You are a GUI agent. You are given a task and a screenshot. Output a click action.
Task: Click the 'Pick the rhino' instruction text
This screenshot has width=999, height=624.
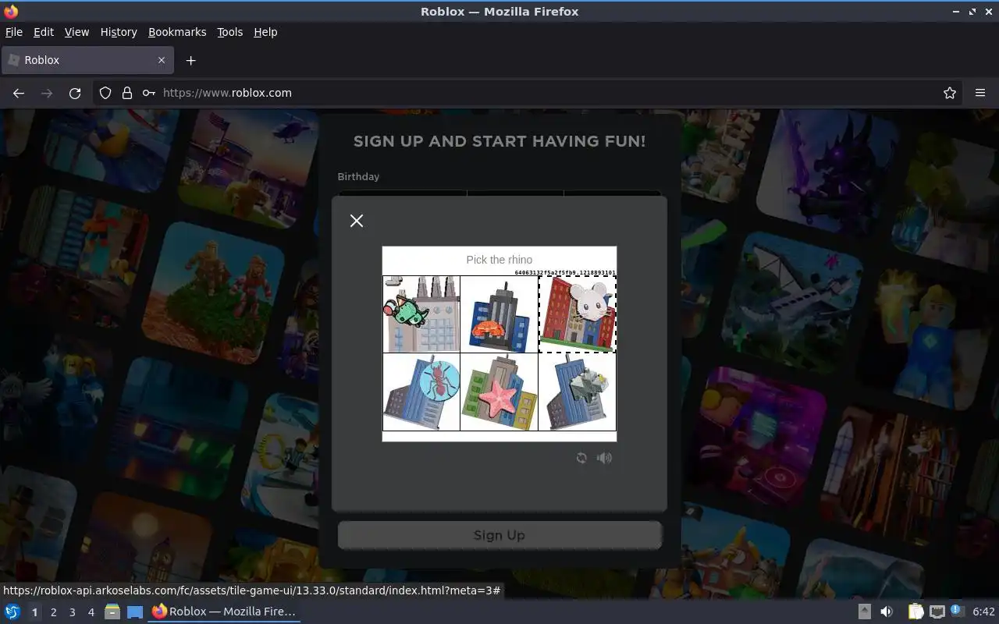(499, 260)
